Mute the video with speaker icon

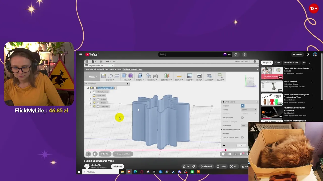[x=95, y=154]
